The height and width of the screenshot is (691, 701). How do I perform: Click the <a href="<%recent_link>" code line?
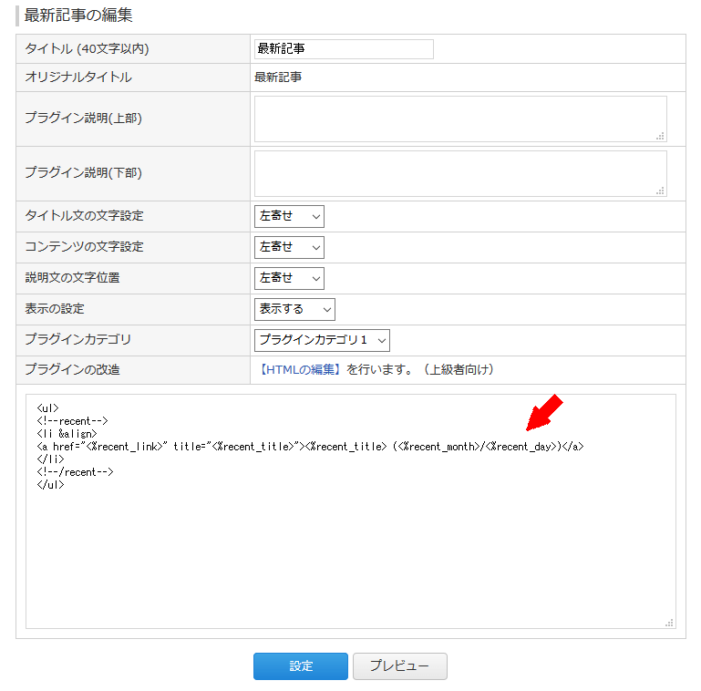[x=310, y=447]
